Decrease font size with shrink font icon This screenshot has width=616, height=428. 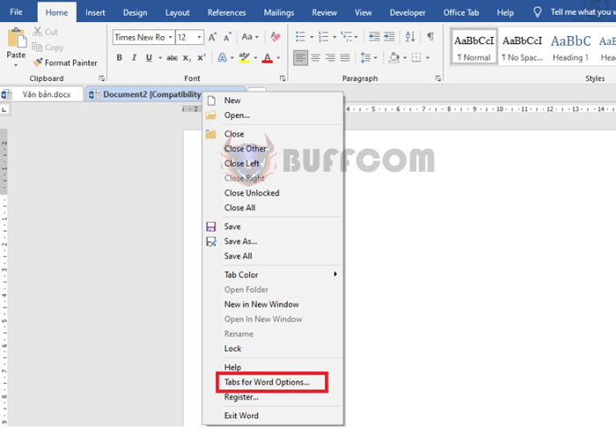click(227, 37)
